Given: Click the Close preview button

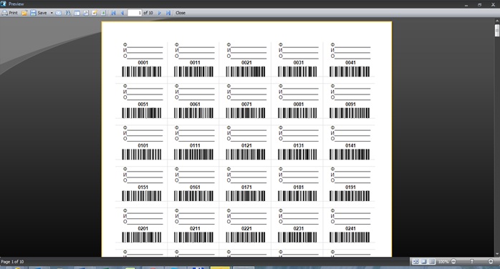Looking at the screenshot, I should click(181, 13).
